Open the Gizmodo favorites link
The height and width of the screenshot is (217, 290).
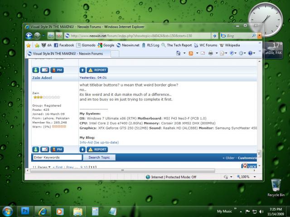point(86,45)
